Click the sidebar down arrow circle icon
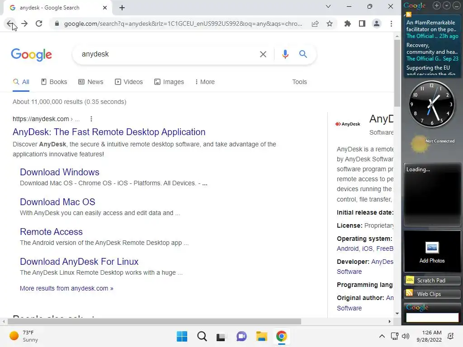Viewport: 463px width, 347px height. pos(446,5)
